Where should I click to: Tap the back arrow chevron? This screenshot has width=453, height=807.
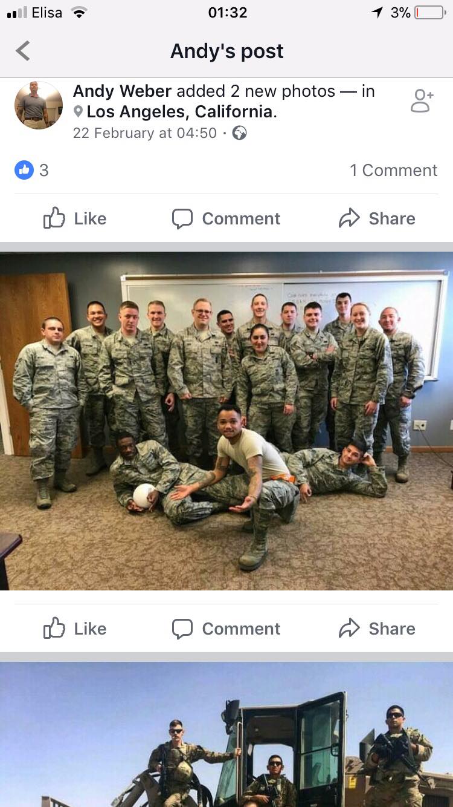[23, 51]
